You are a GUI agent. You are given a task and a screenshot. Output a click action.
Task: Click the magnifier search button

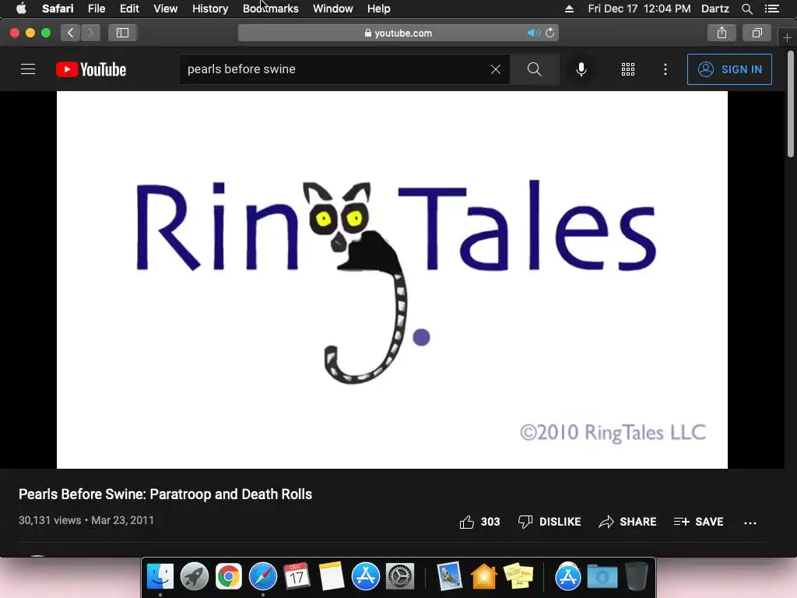coord(534,69)
